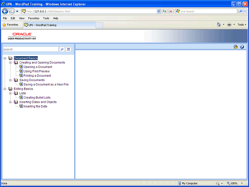249x187 pixels.
Task: Open the UPK Preferences gear icon
Action: pyautogui.click(x=235, y=47)
